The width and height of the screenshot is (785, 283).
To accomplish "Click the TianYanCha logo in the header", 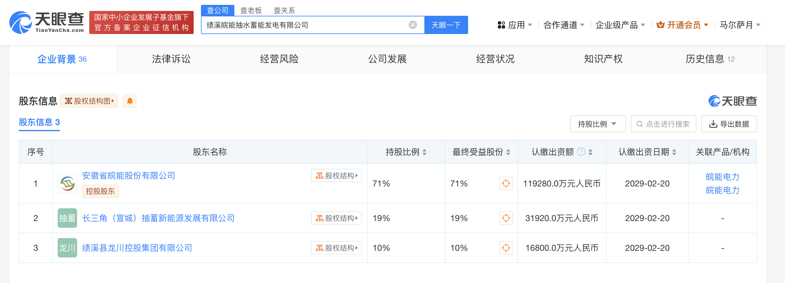I will [47, 22].
